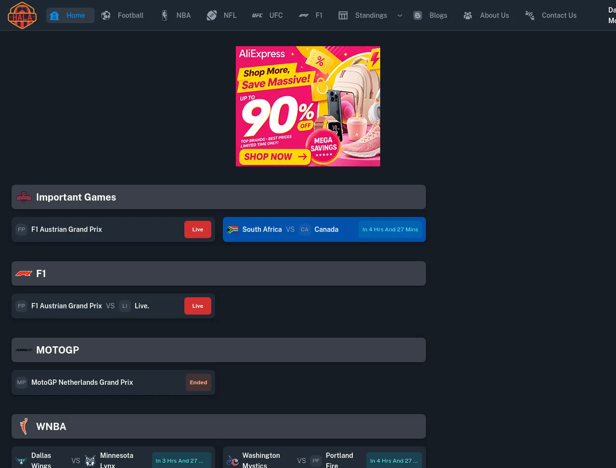Open Washington Mystics game countdown badge
The height and width of the screenshot is (468, 616).
pos(394,461)
